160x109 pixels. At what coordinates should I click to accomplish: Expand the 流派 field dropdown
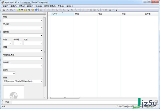[41, 43]
